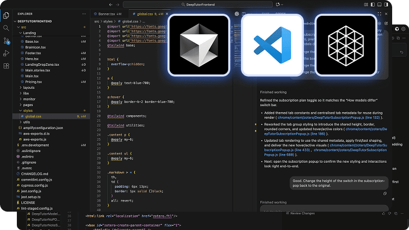Open the black color swatch on line 36

click(151, 191)
